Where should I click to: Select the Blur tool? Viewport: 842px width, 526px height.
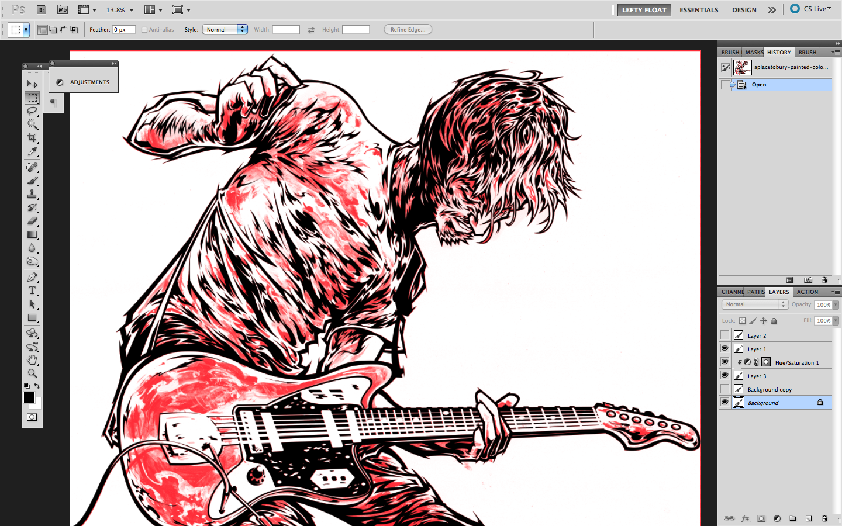point(32,248)
